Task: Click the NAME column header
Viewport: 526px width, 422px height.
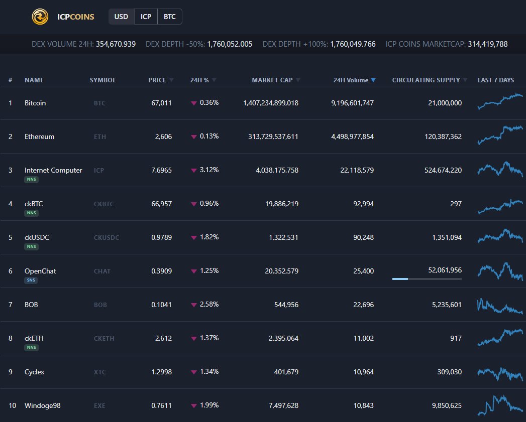Action: click(34, 80)
